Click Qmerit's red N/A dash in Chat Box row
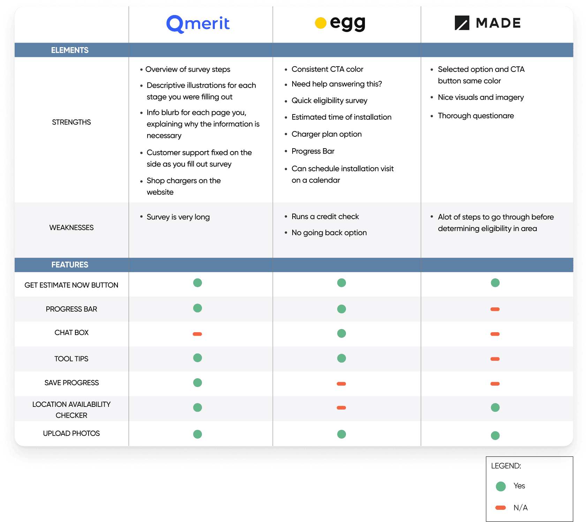The image size is (588, 522). coord(197,334)
